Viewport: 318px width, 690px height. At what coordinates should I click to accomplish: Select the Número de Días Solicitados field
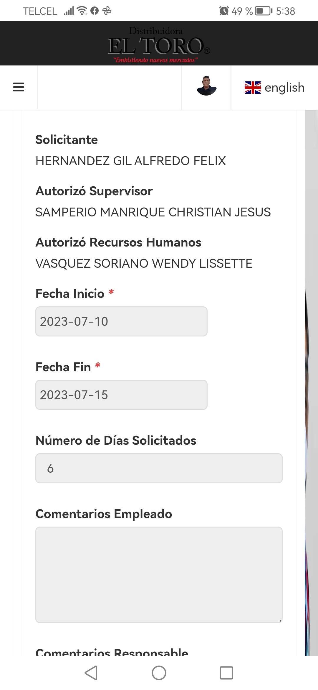tap(159, 468)
